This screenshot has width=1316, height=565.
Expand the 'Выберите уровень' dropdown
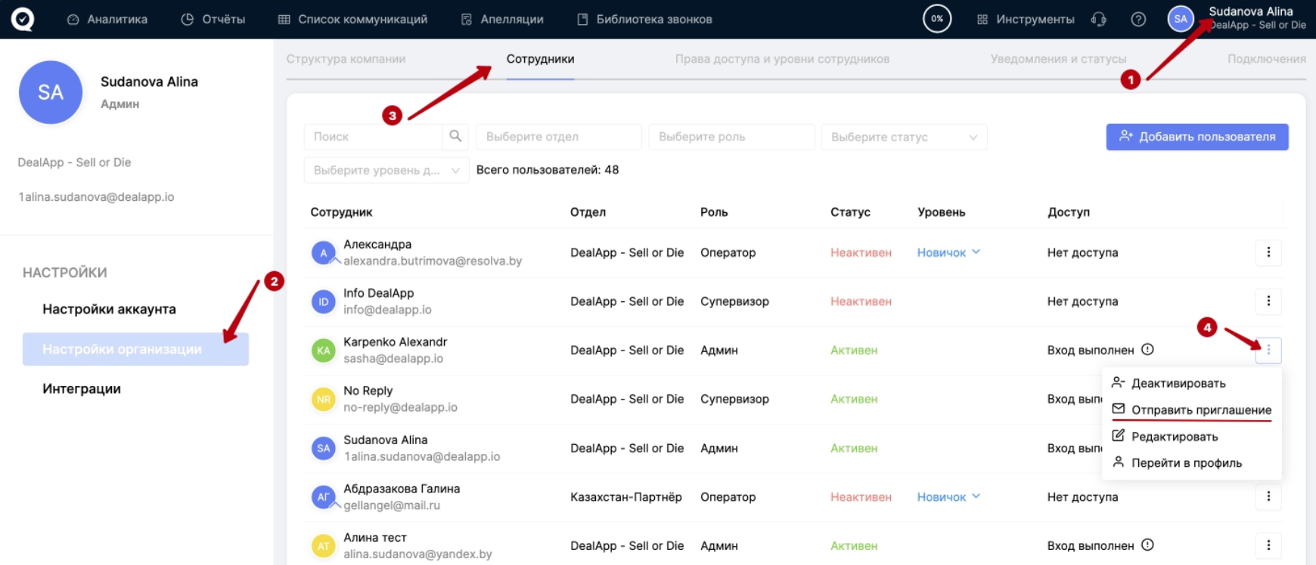[x=386, y=170]
